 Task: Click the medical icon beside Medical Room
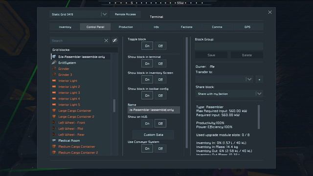[54, 140]
